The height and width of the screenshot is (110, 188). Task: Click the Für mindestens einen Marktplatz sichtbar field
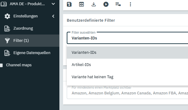[127, 93]
